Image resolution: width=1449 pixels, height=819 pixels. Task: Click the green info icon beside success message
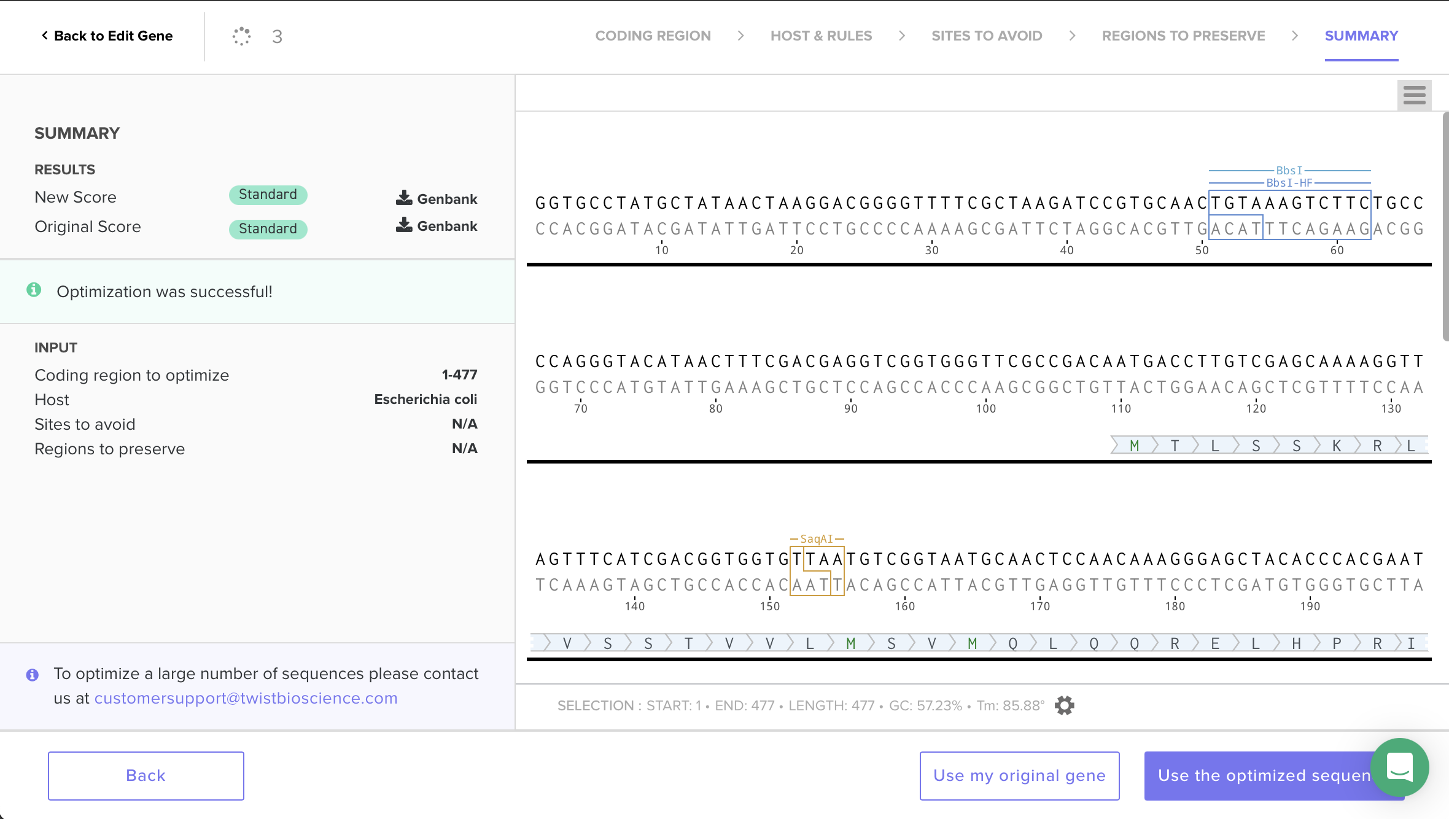click(34, 290)
